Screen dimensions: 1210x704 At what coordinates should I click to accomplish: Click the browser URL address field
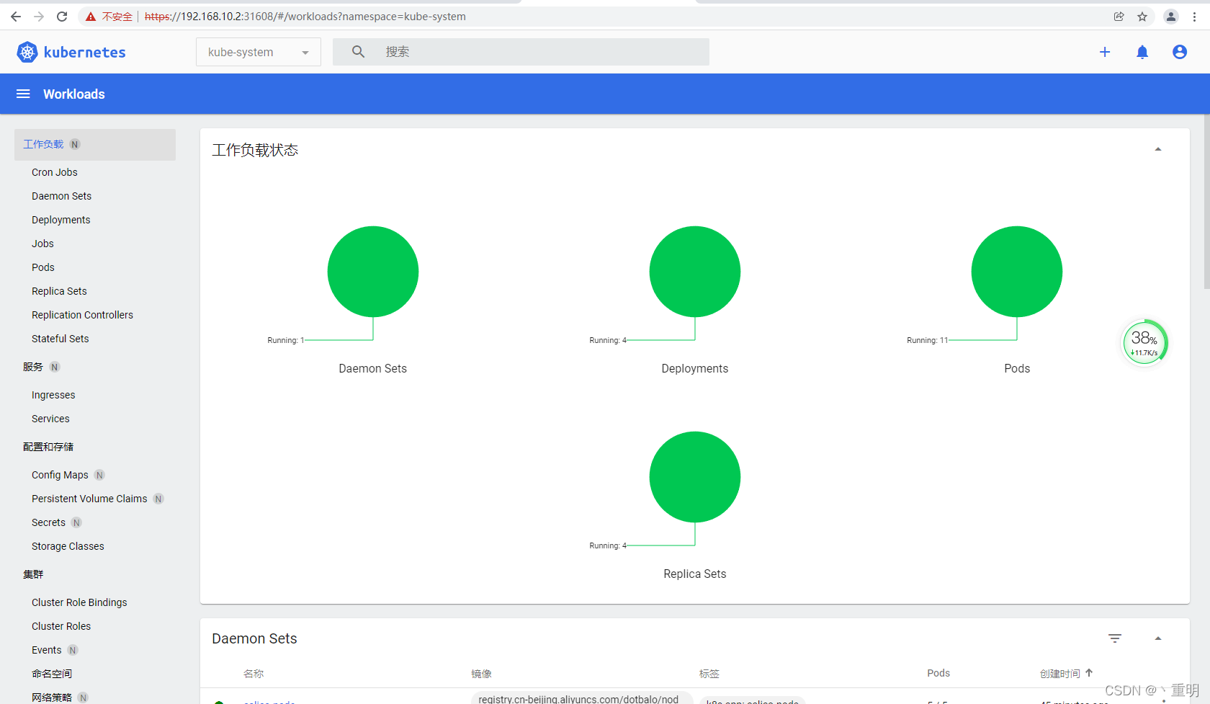(305, 17)
